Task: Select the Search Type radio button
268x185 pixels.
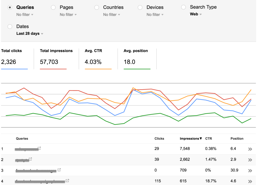Action: point(183,7)
